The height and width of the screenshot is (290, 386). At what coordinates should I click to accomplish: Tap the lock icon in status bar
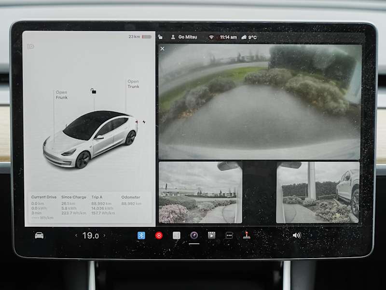[160, 37]
